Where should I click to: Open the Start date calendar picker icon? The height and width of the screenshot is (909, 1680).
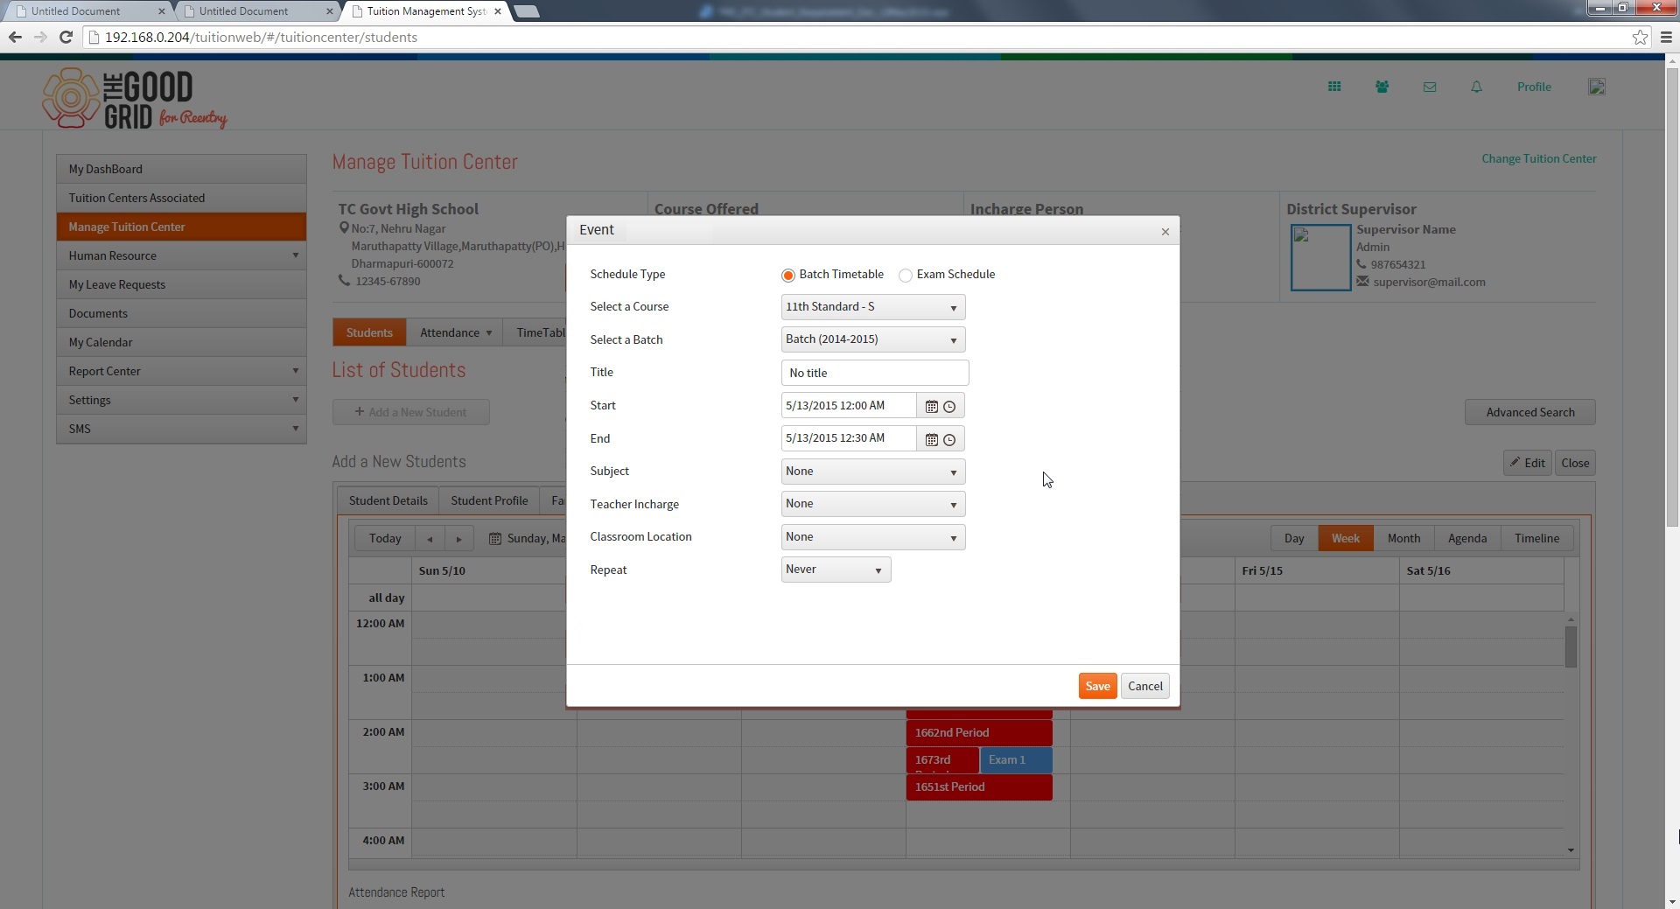coord(931,407)
